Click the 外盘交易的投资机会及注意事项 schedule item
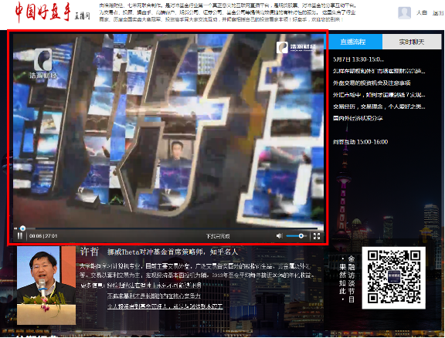Image resolution: width=445 pixels, height=338 pixels. (x=372, y=83)
